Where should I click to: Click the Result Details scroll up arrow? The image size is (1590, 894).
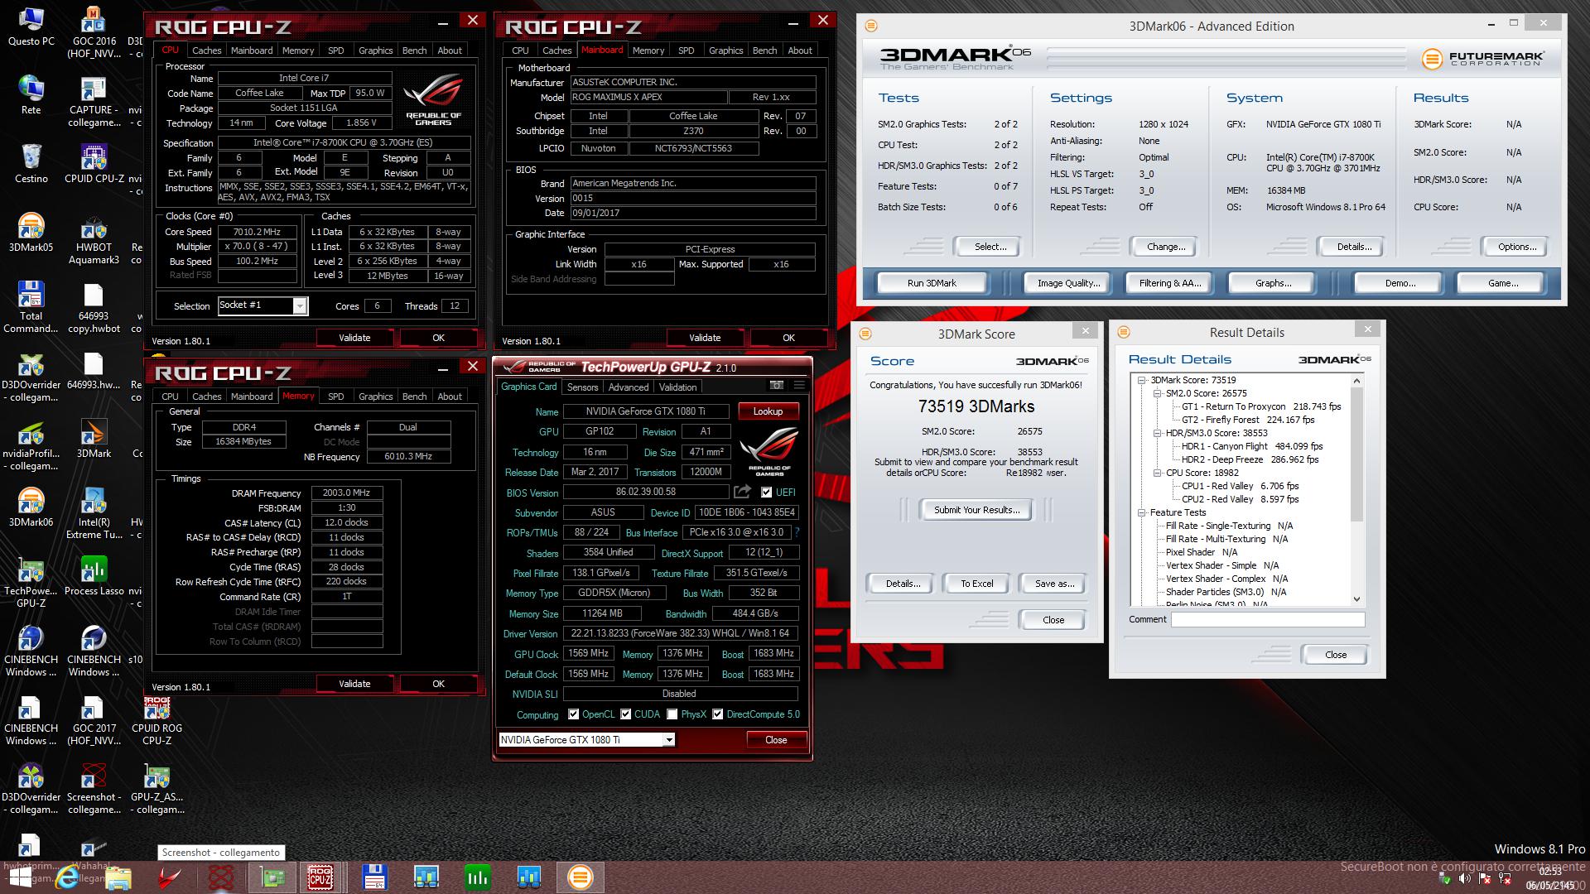click(1356, 381)
